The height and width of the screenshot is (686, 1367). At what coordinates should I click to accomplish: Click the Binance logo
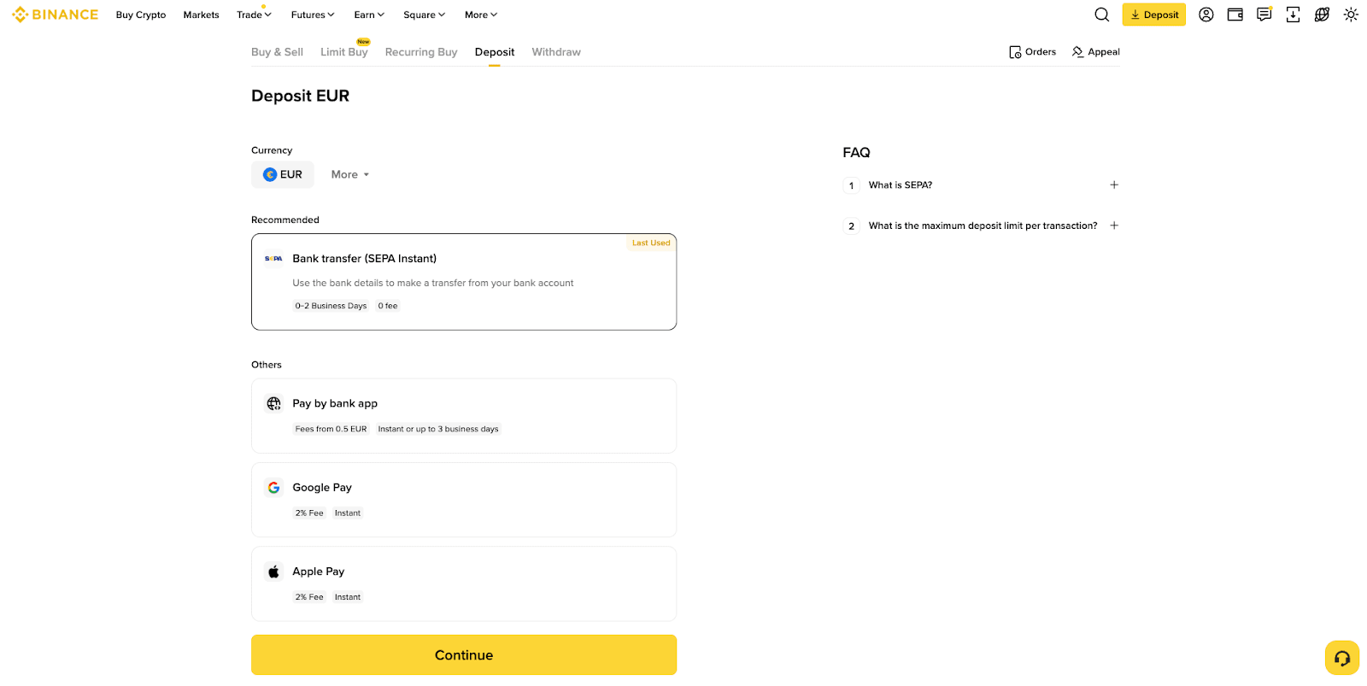click(56, 15)
